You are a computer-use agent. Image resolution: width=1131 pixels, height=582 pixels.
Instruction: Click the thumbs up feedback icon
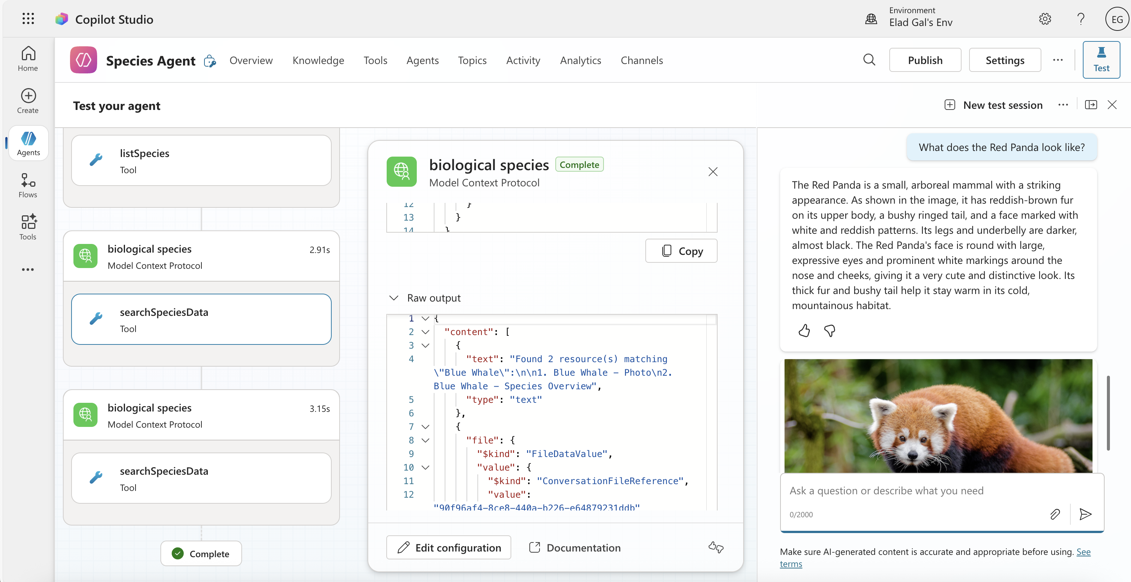[x=804, y=331]
